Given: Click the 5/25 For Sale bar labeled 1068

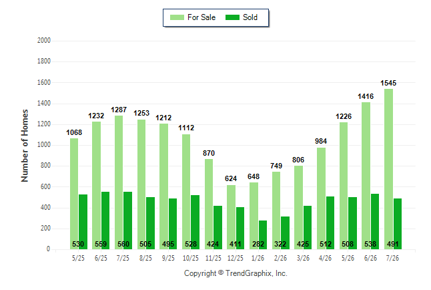Looking at the screenshot, I should (x=74, y=194).
